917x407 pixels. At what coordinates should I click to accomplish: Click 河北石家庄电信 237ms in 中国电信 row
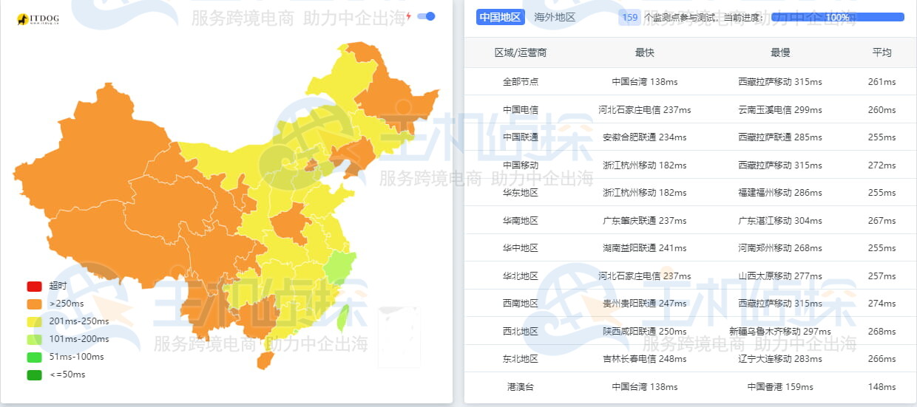[x=645, y=110]
